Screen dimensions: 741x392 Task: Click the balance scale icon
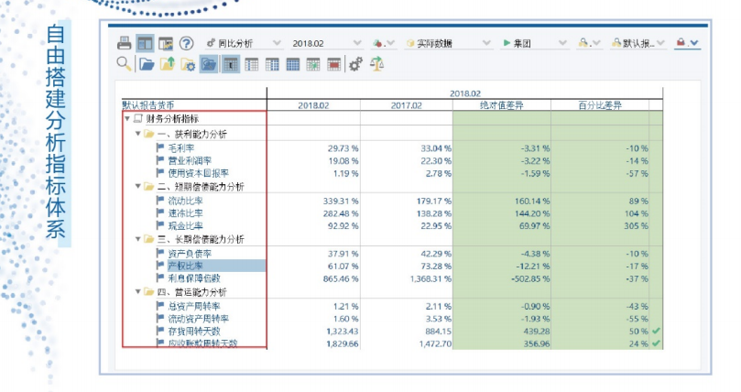coord(376,64)
